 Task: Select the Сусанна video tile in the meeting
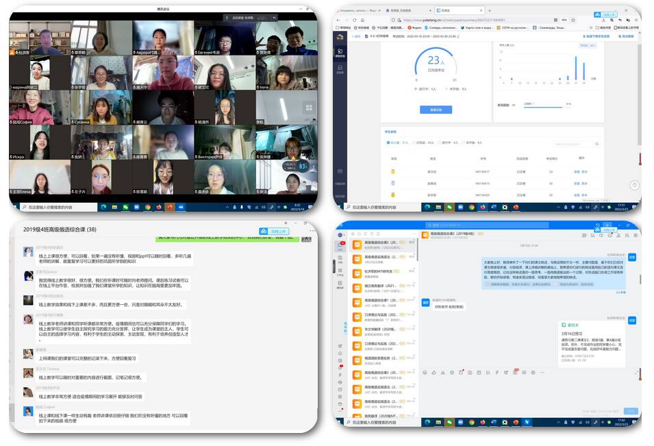(x=101, y=108)
